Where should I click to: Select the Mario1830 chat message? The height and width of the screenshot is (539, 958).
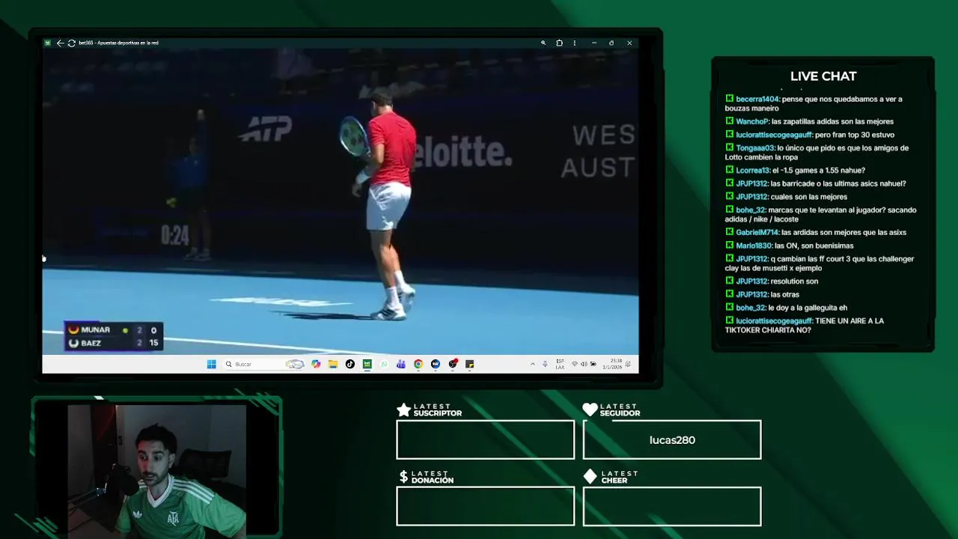(789, 246)
